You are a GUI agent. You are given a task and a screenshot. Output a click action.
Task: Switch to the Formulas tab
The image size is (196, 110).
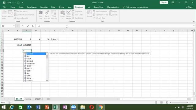(x=44, y=7)
